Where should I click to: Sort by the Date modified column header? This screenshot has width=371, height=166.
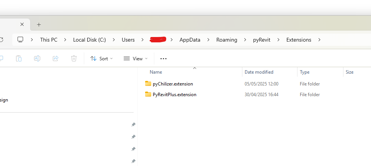pyautogui.click(x=259, y=72)
